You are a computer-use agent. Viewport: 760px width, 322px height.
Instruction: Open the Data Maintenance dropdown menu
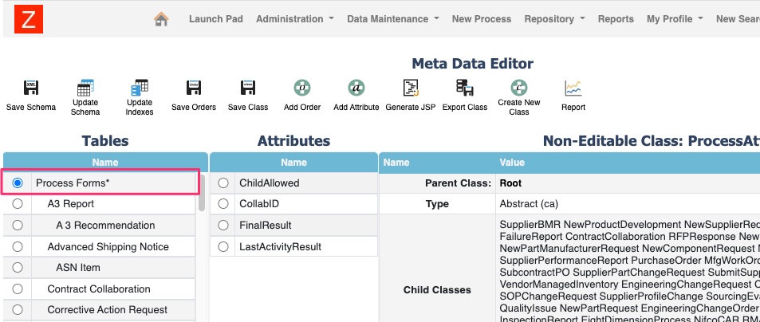(393, 19)
